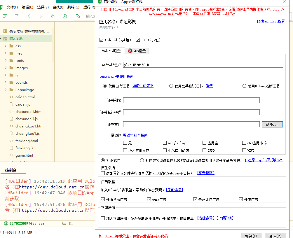Select the 使用公共测试证书 radio button
This screenshot has height=238, width=293.
171,86
